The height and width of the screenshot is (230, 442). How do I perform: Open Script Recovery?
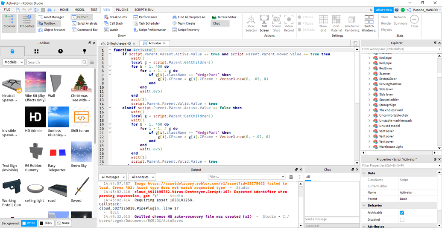(x=186, y=29)
